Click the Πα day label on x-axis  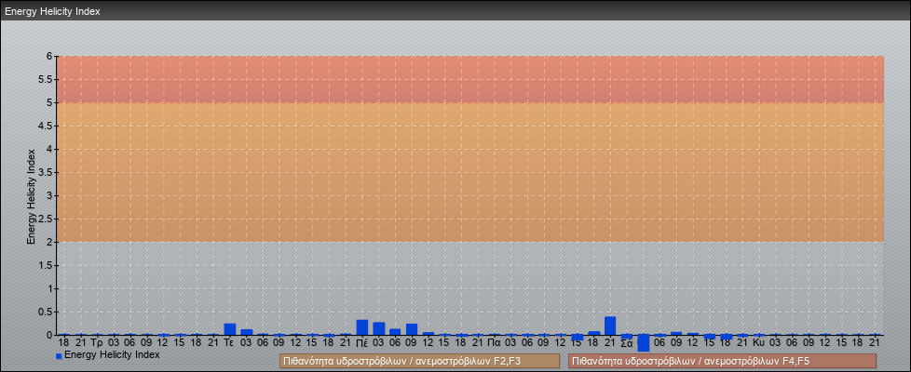pyautogui.click(x=494, y=343)
